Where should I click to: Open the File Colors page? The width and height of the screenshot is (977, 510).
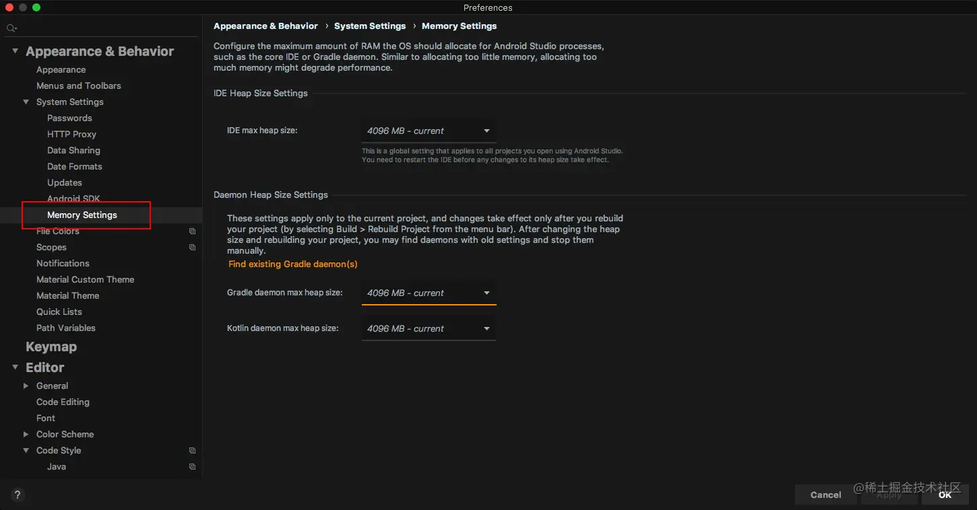coord(58,231)
